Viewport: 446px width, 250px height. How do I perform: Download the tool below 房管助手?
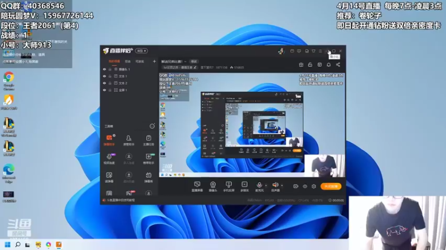129,159
